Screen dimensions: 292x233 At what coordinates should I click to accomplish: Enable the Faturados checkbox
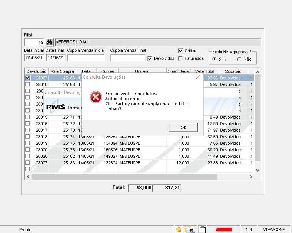click(x=180, y=58)
